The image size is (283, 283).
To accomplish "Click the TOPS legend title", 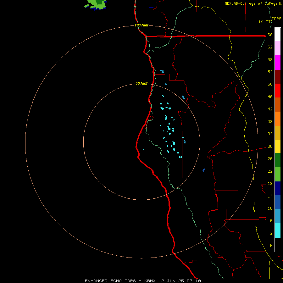I will (276, 19).
